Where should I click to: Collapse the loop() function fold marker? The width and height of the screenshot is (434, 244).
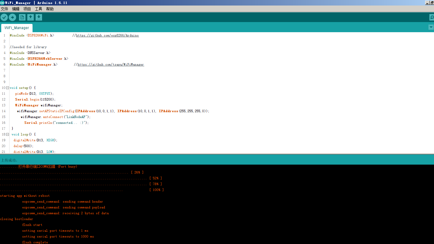(x=7, y=134)
